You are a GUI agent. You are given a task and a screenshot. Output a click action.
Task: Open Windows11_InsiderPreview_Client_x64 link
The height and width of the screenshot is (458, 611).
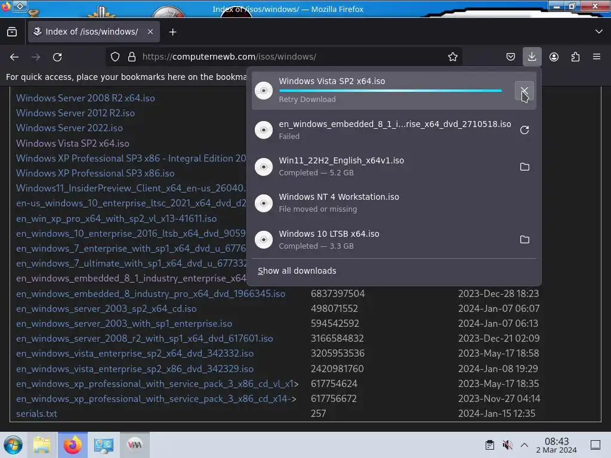point(131,188)
